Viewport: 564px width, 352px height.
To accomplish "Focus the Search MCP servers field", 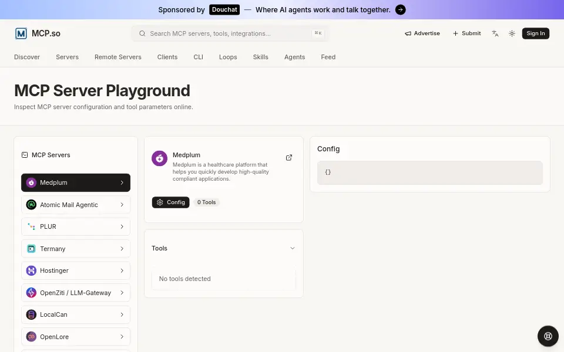I will click(230, 33).
